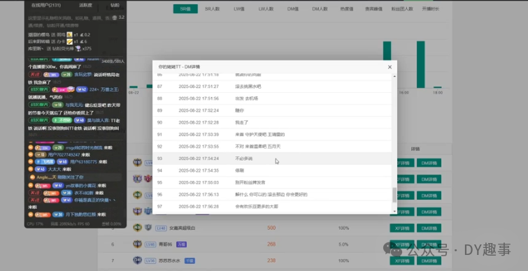Open the LW值 tab
This screenshot has height=271, width=528.
(x=238, y=9)
